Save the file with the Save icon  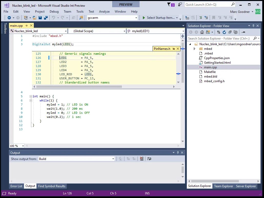[x=40, y=18]
